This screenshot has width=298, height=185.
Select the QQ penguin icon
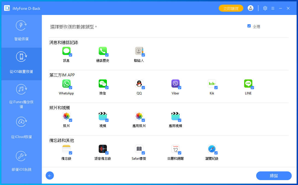coord(139,84)
